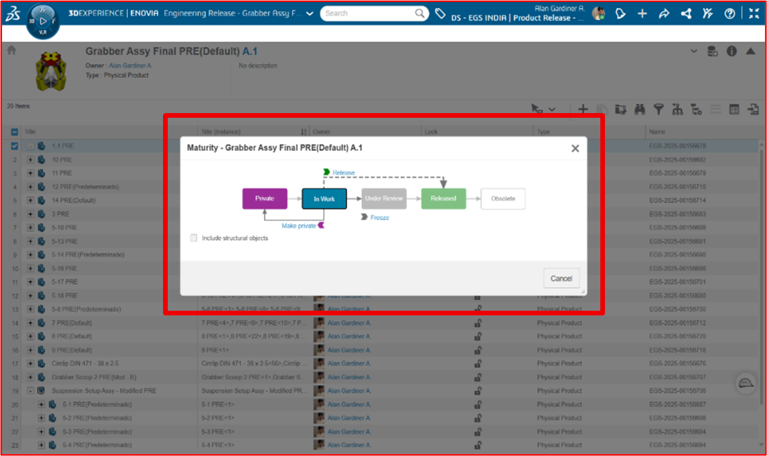
Task: Expand the 10 PRE row
Action: [30, 160]
